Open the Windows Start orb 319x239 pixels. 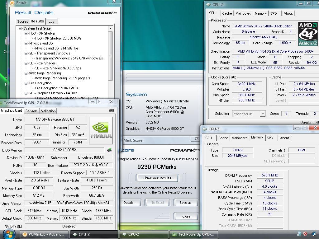point(9,234)
